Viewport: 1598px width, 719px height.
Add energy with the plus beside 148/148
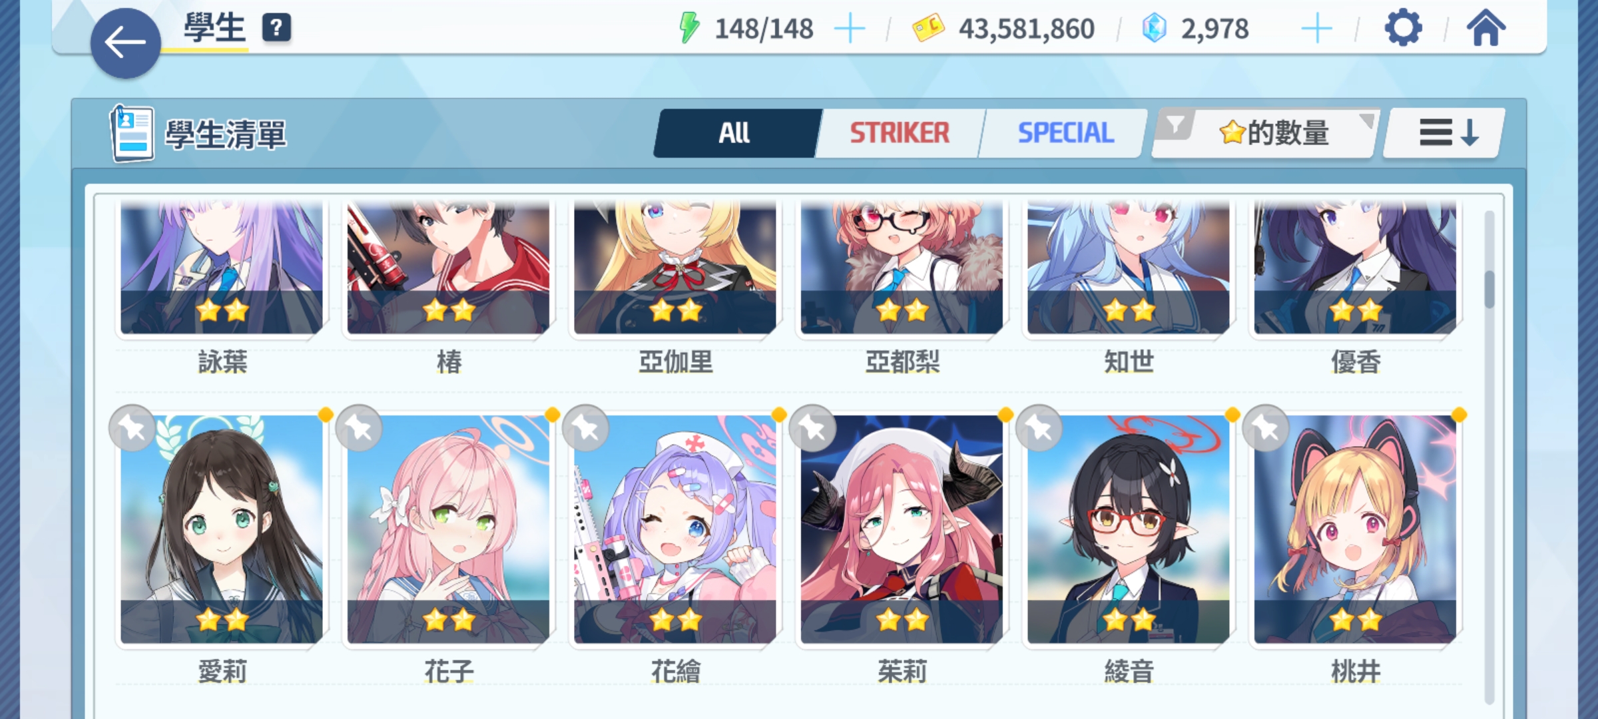pyautogui.click(x=850, y=29)
